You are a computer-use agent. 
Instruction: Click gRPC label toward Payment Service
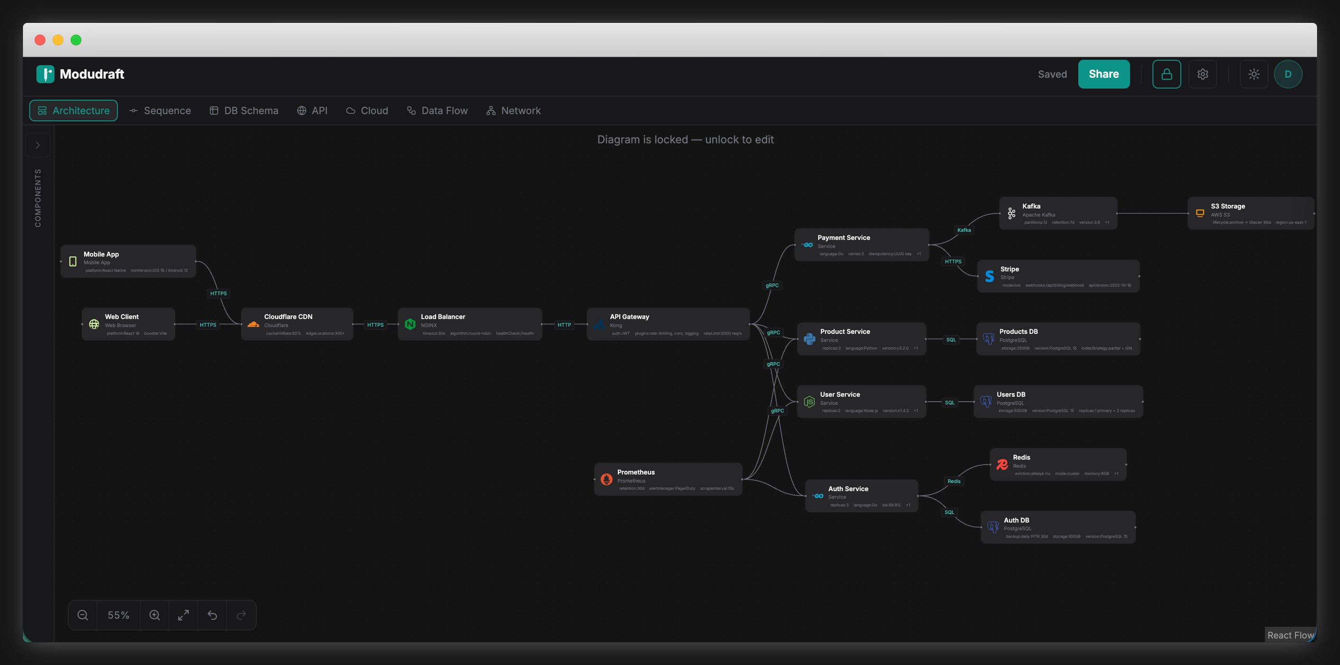tap(772, 285)
